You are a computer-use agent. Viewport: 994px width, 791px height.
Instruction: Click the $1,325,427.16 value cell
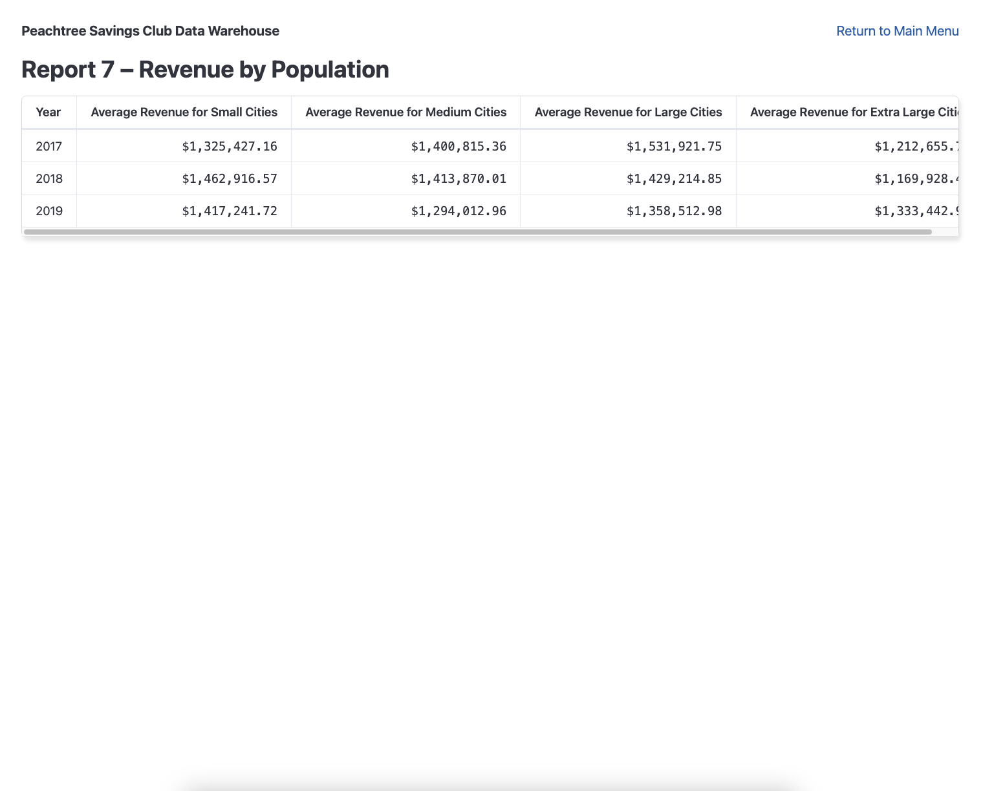pyautogui.click(x=230, y=146)
